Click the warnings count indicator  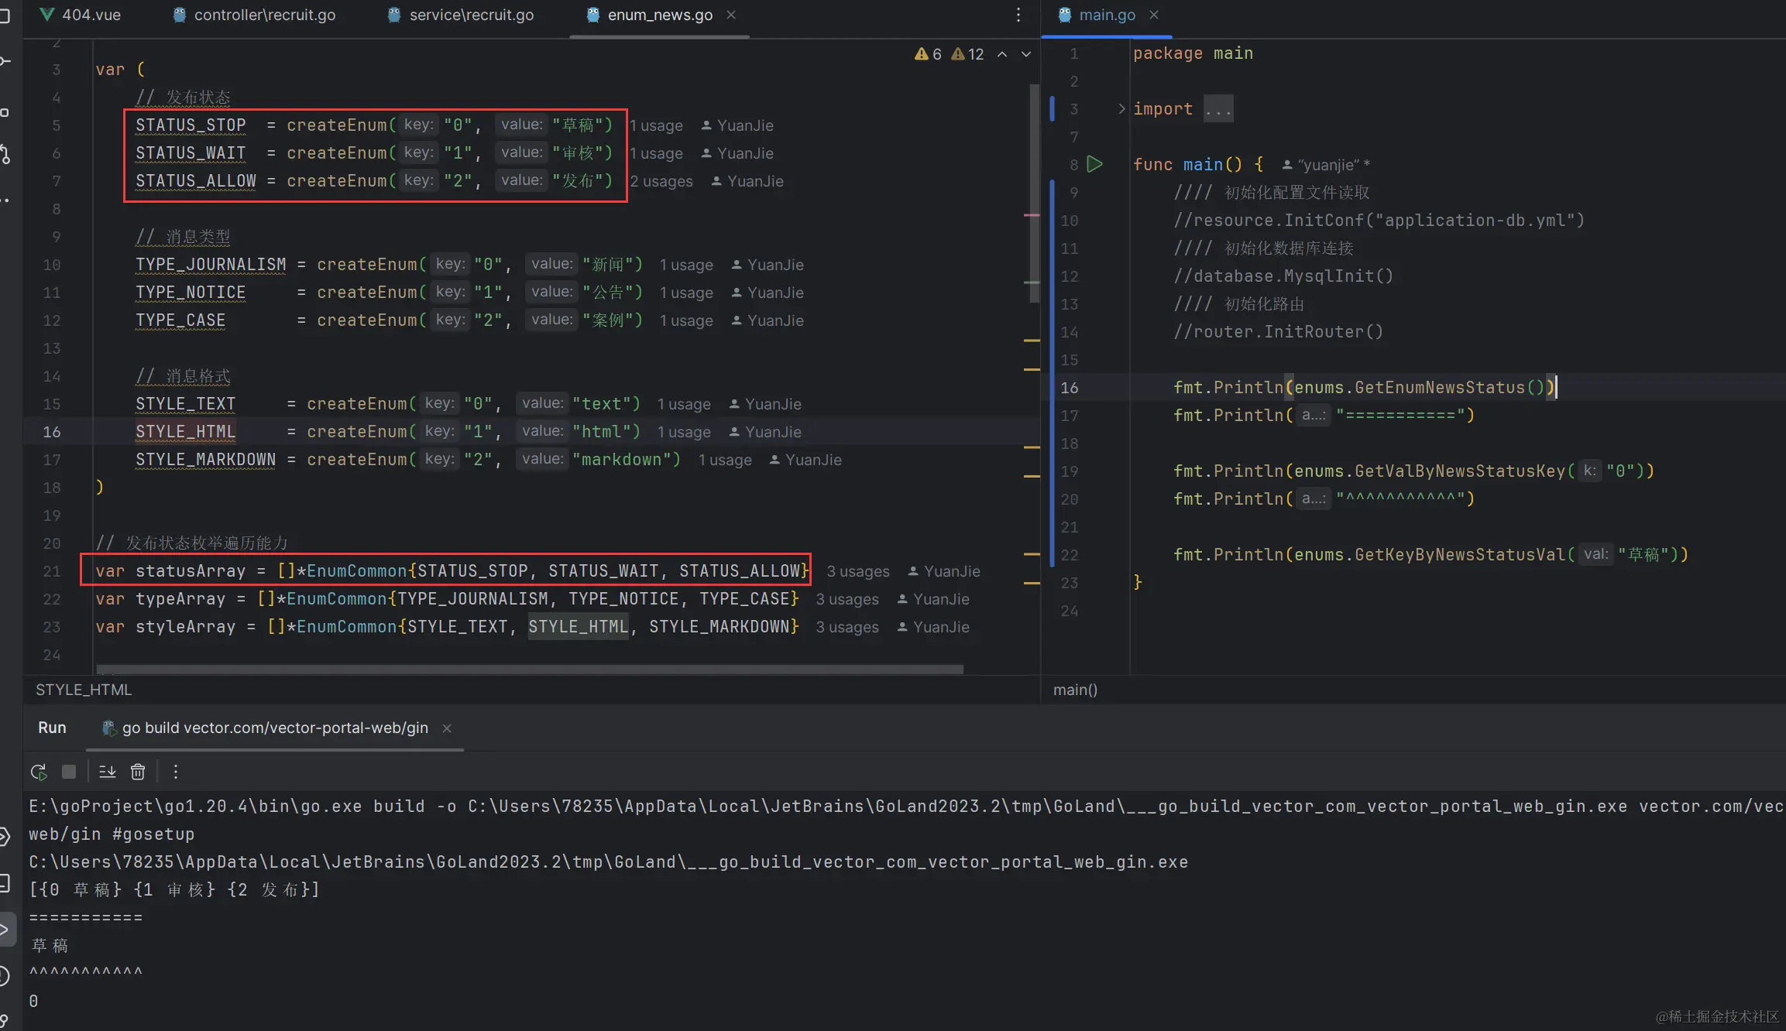[x=928, y=54]
